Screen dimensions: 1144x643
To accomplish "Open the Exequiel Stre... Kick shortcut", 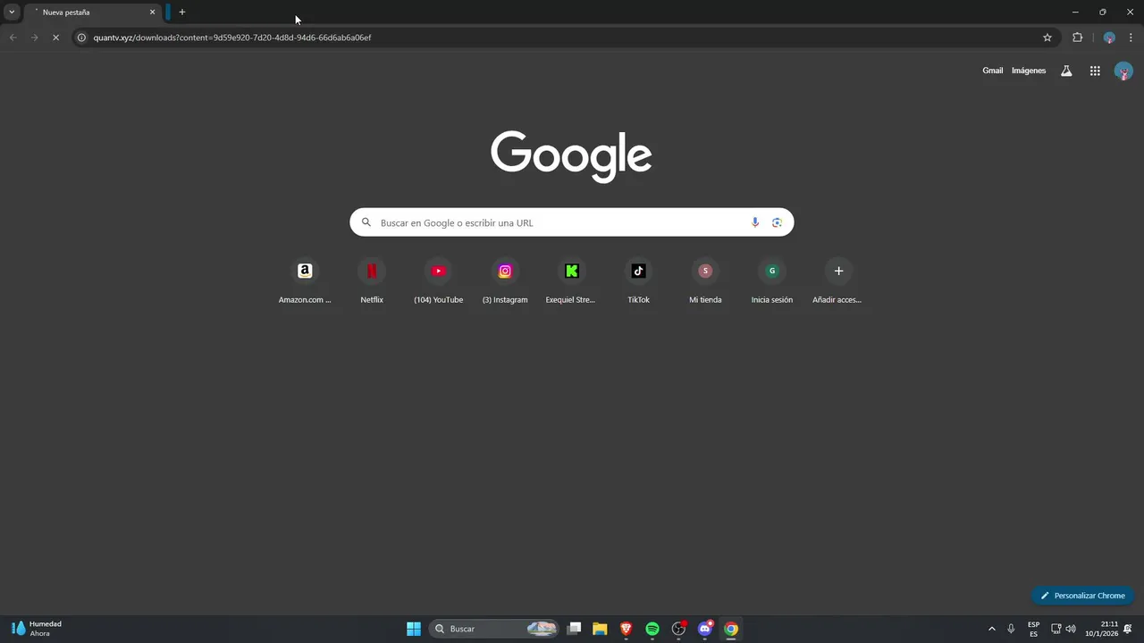I will 571,281.
